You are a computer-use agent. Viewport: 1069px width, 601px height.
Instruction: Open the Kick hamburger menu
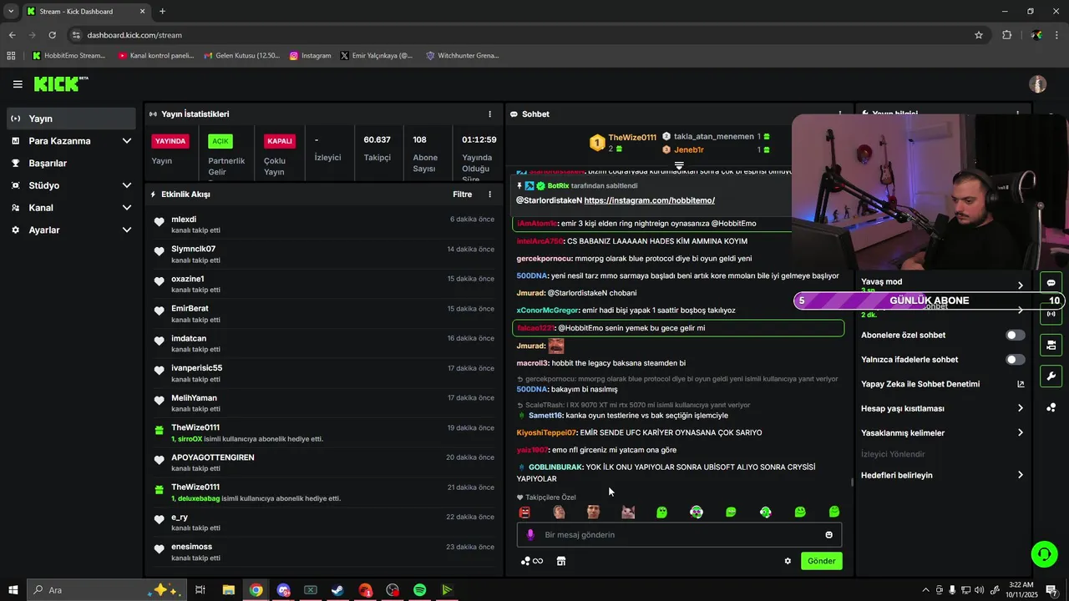tap(18, 83)
